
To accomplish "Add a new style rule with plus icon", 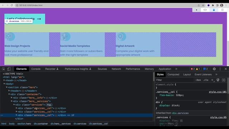I will [x=212, y=80].
